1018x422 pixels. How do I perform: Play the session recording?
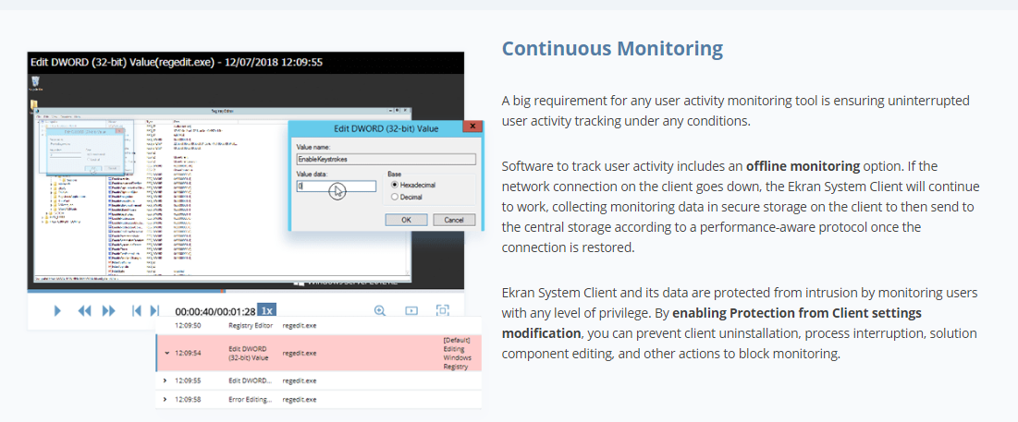[57, 310]
